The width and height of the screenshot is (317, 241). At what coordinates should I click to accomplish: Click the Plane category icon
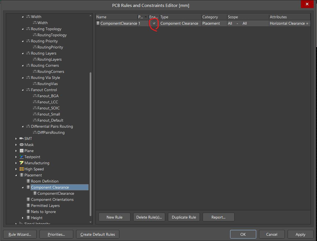point(21,151)
